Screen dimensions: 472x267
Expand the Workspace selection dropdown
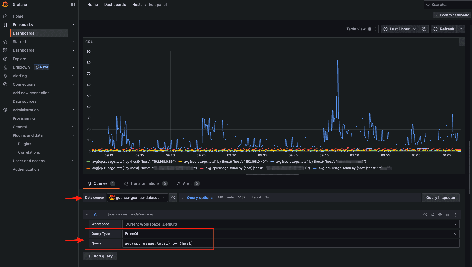pos(291,224)
